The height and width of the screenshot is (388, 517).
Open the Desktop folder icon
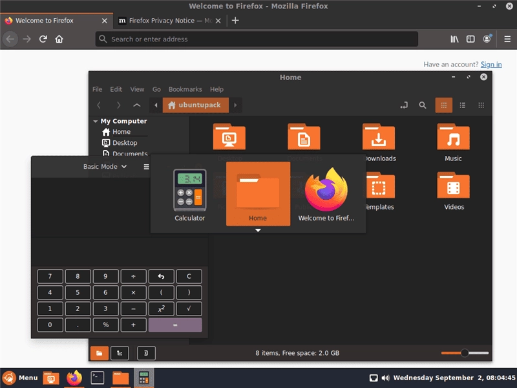click(229, 136)
